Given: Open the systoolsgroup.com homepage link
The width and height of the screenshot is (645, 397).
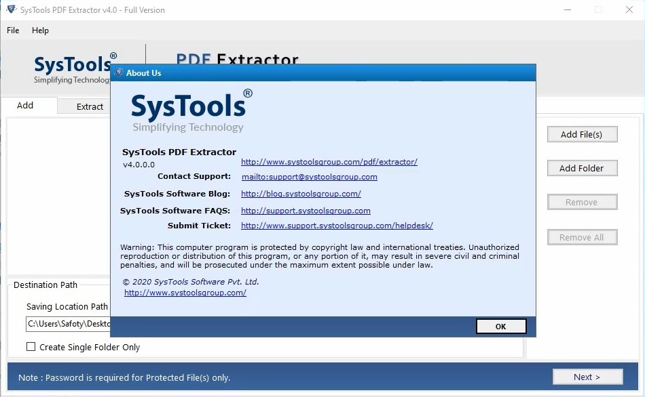Looking at the screenshot, I should 185,293.
